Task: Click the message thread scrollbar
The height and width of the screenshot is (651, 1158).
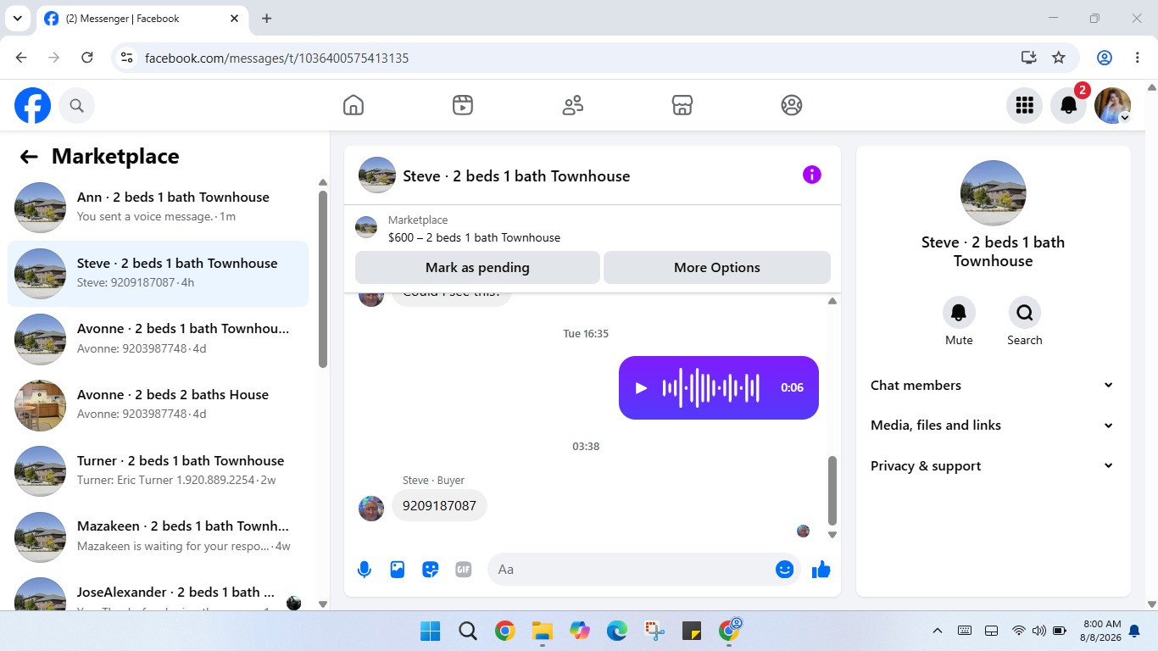Action: [x=832, y=490]
